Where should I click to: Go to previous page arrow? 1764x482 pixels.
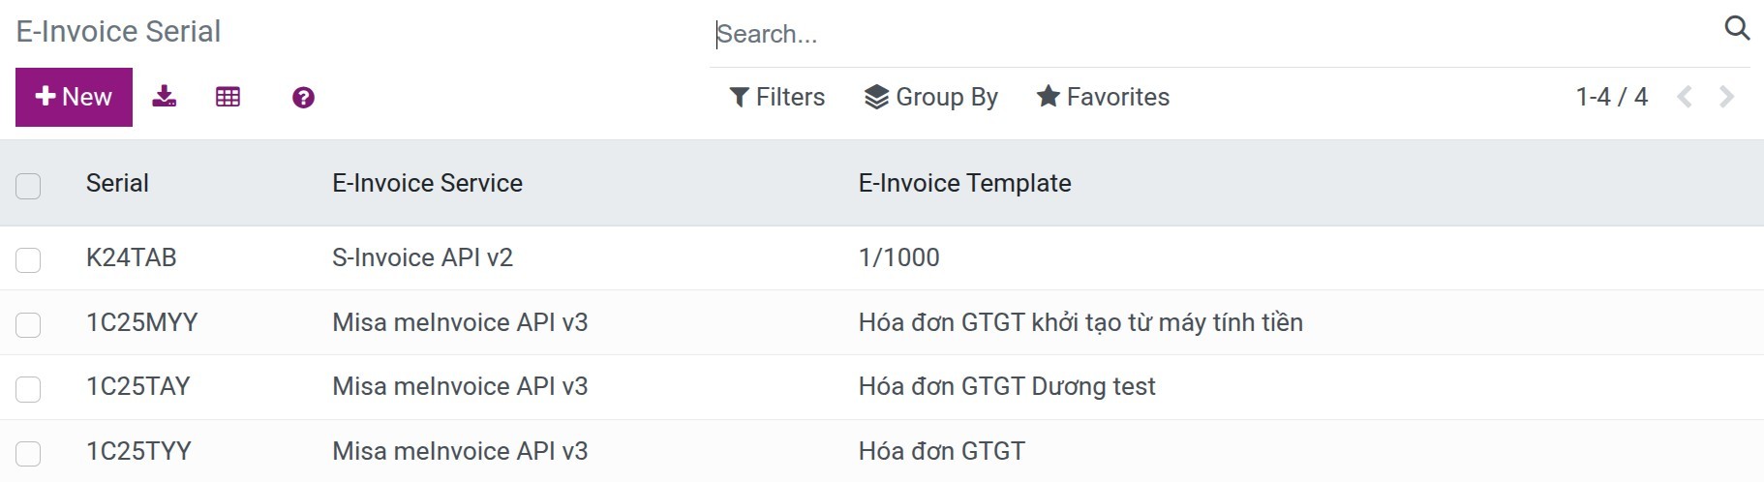(x=1685, y=97)
